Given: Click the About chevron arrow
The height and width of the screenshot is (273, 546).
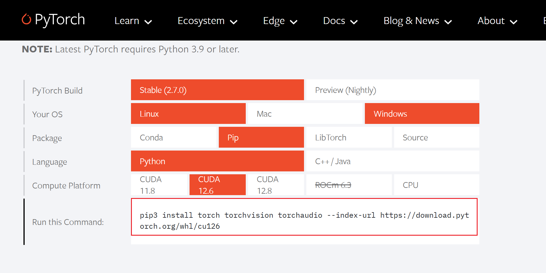Looking at the screenshot, I should pyautogui.click(x=514, y=22).
